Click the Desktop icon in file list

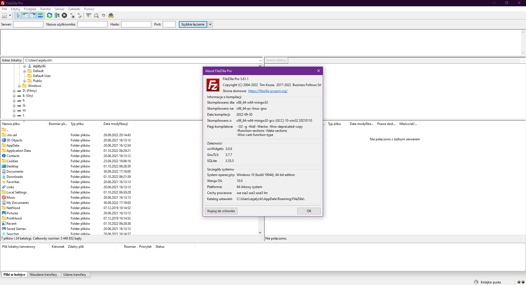pyautogui.click(x=4, y=166)
